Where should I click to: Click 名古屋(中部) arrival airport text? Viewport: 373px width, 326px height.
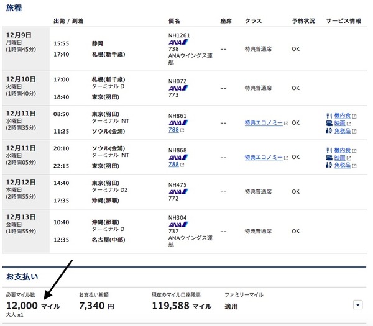pos(108,240)
